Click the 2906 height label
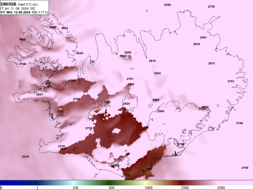The height and width of the screenshot is (190, 253). 116,165
